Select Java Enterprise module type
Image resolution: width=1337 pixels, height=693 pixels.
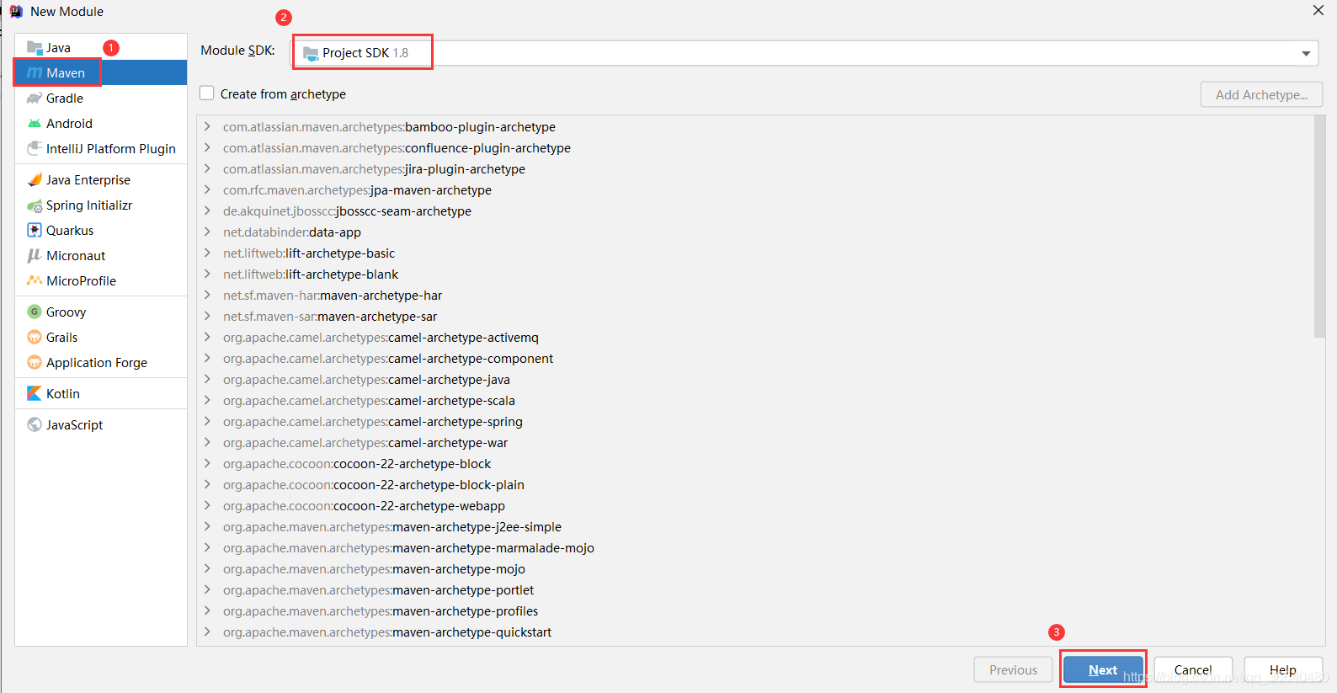(101, 180)
